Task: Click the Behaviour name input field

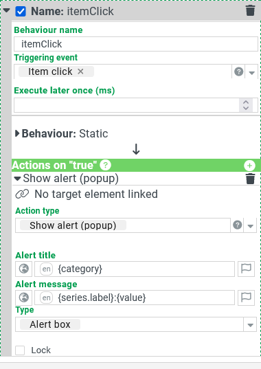Action: (136, 44)
